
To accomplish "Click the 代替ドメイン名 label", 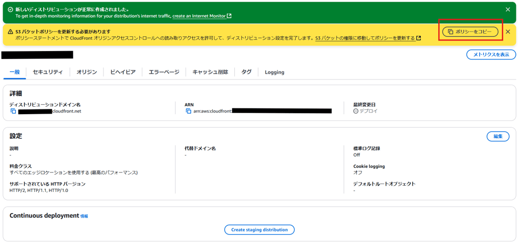I will [200, 148].
